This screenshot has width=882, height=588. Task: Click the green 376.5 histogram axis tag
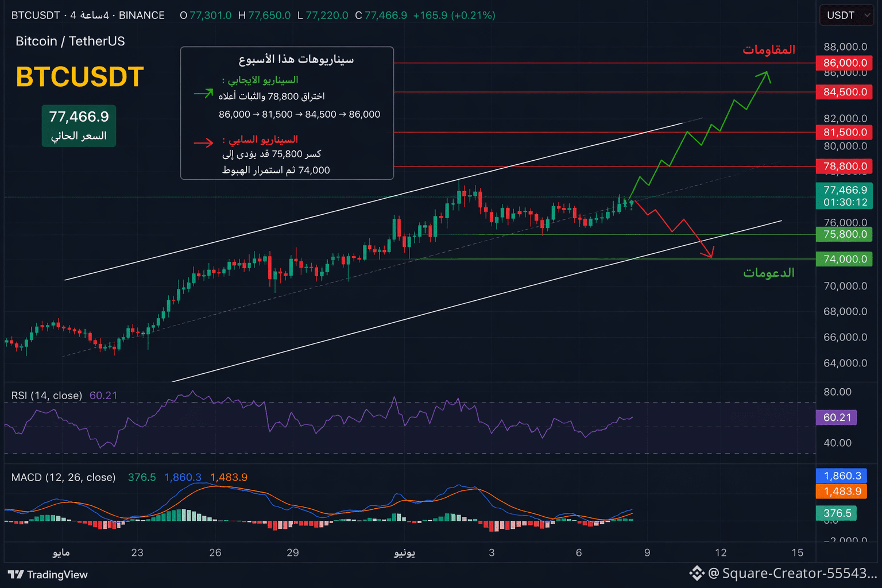[x=836, y=513]
